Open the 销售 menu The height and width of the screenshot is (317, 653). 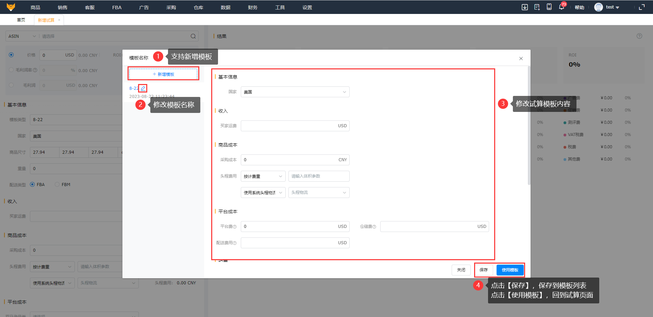[63, 7]
